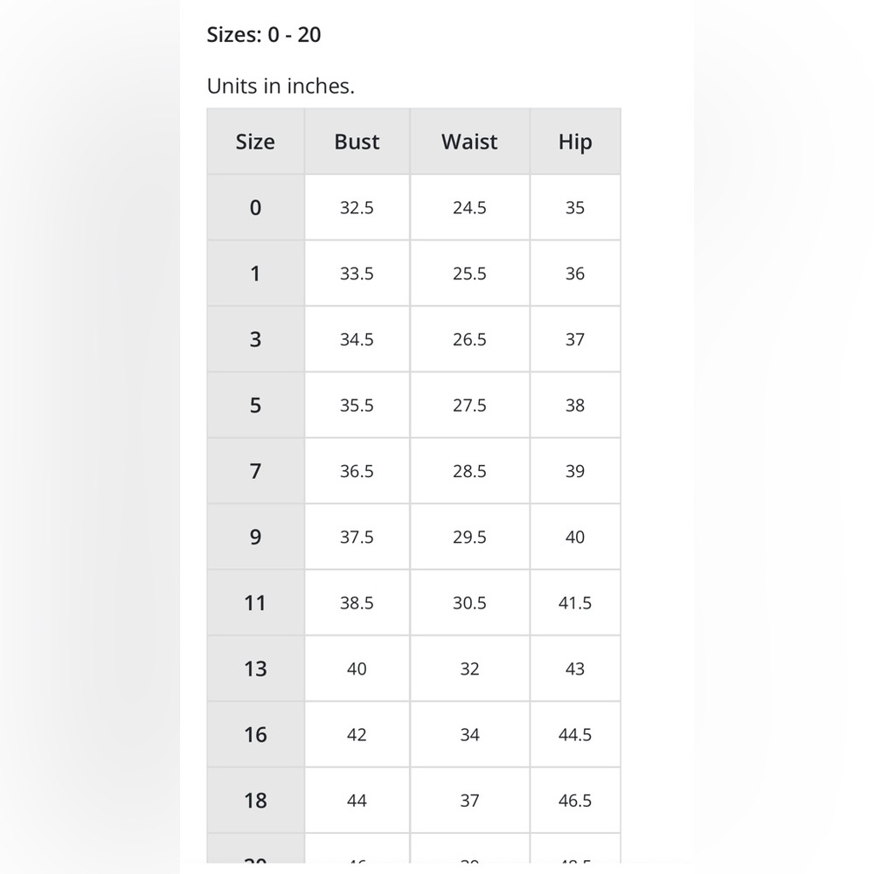Click the 44.5 hip value
This screenshot has width=874, height=874.
pyautogui.click(x=575, y=735)
